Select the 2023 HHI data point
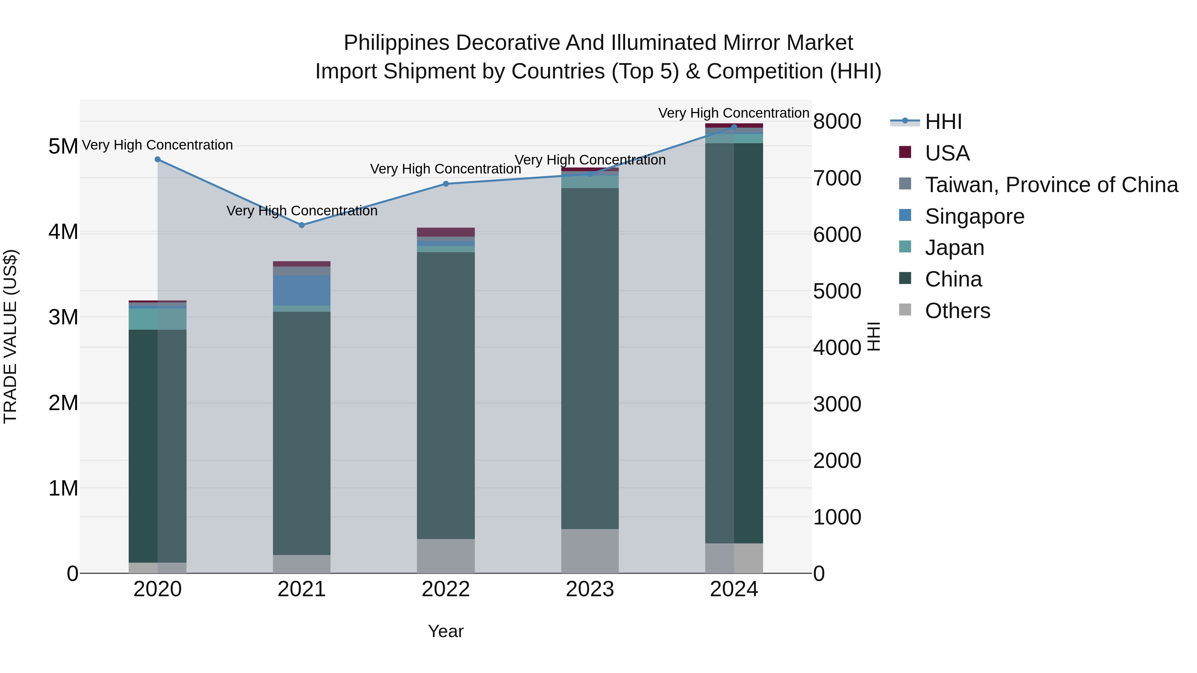The image size is (1197, 673). click(590, 174)
